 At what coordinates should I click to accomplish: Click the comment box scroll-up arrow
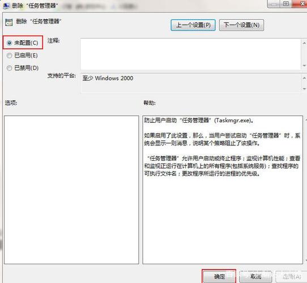coord(304,43)
